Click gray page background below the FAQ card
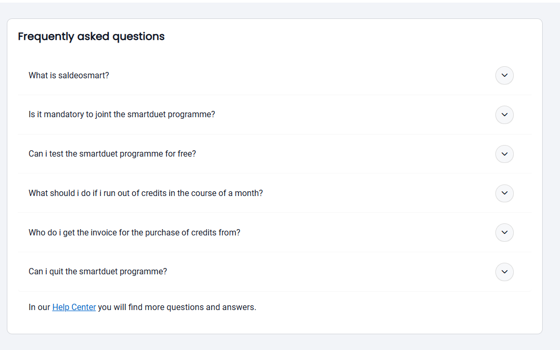The image size is (560, 350). [x=280, y=342]
